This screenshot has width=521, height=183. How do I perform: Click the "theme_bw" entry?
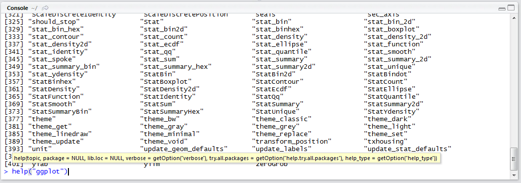point(160,119)
